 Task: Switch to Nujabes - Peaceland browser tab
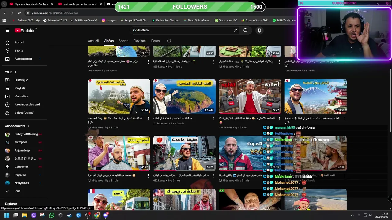(31, 4)
